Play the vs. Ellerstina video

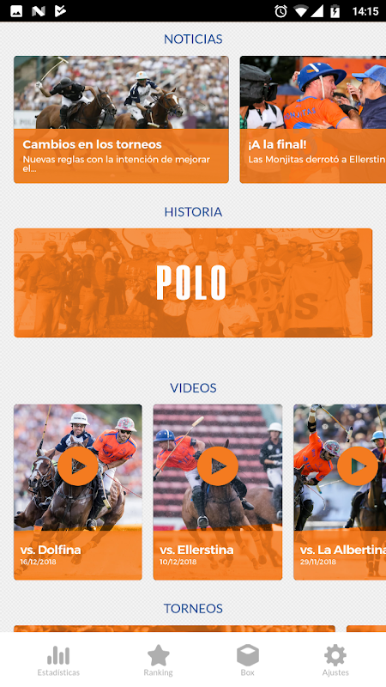[218, 466]
